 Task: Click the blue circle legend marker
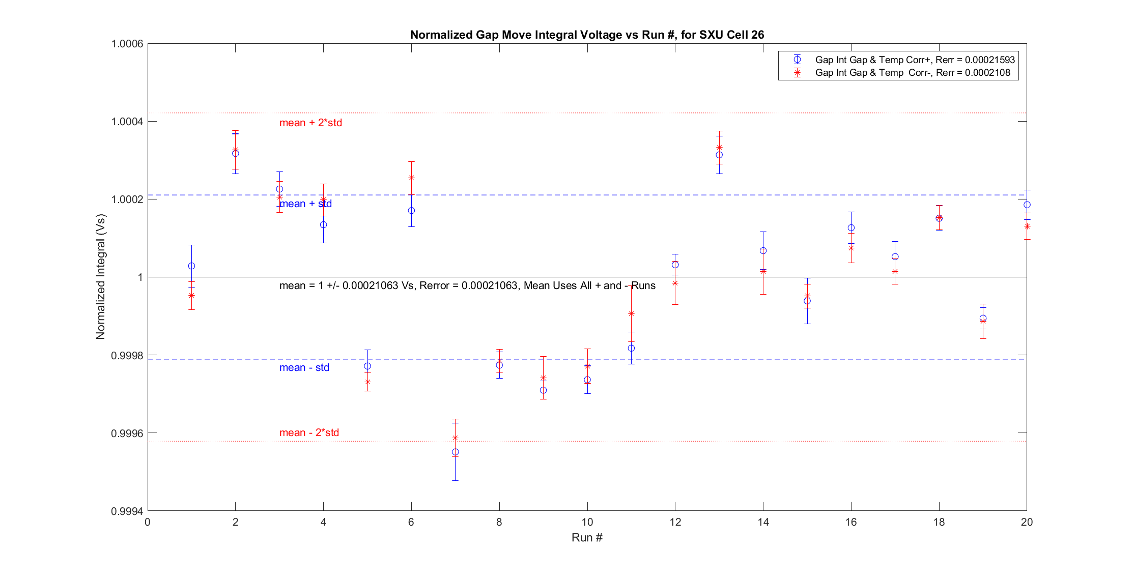(797, 60)
